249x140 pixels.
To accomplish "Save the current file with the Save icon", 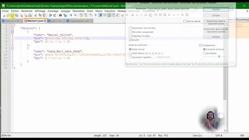I will 12,15.
